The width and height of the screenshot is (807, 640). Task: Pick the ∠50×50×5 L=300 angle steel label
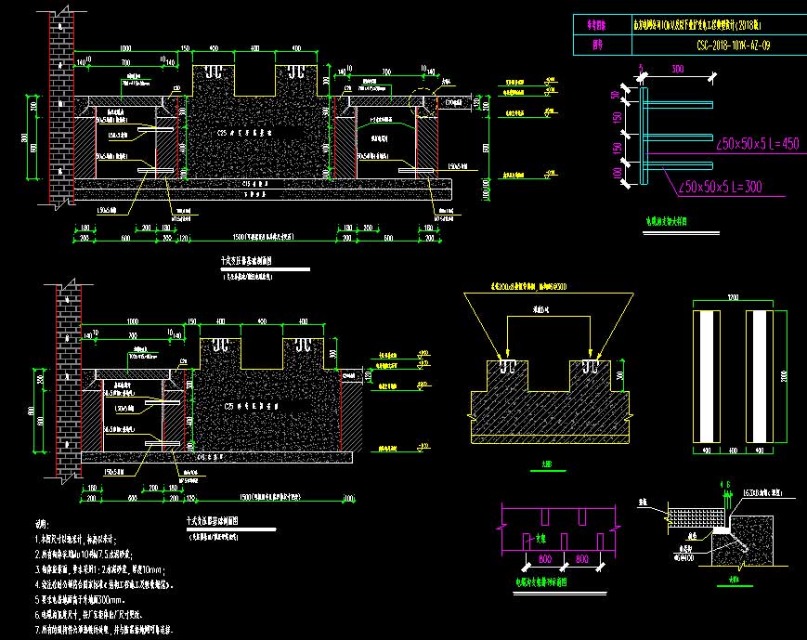[720, 187]
